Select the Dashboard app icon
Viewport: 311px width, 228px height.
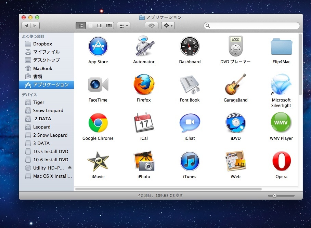point(190,46)
